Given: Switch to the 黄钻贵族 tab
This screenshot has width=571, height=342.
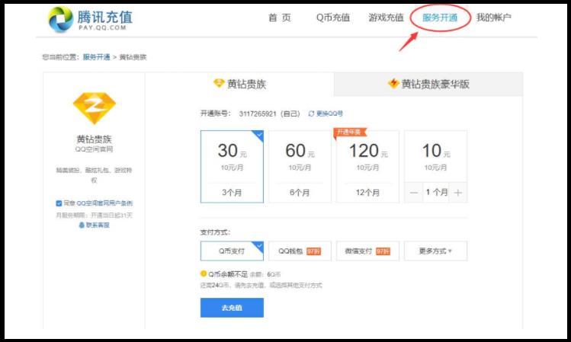Looking at the screenshot, I should pos(239,84).
